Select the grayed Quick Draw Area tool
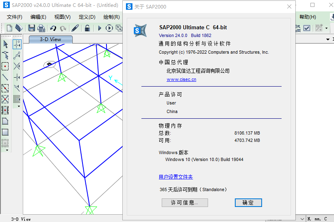 (x=5, y=143)
